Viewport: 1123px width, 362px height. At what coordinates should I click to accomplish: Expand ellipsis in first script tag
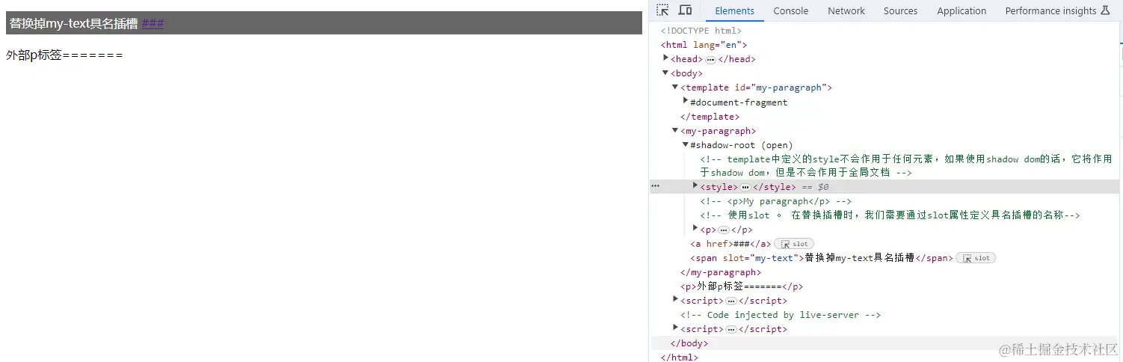(x=731, y=301)
